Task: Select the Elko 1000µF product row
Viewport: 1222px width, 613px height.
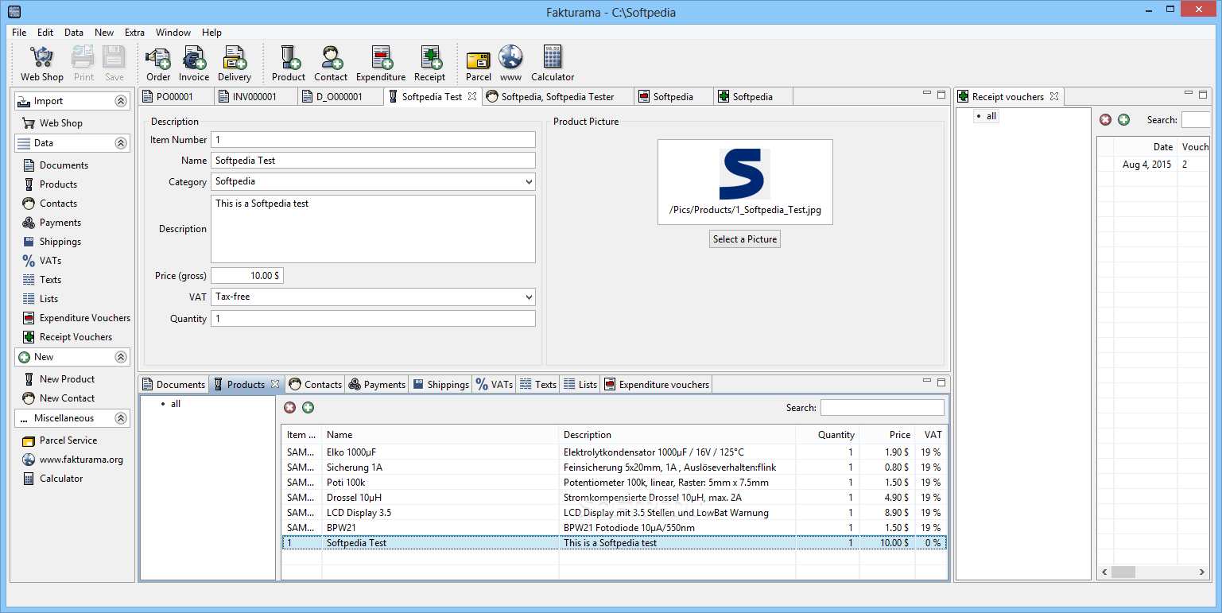Action: point(614,452)
